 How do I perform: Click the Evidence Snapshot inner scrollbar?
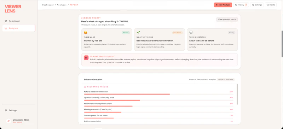pos(237,94)
